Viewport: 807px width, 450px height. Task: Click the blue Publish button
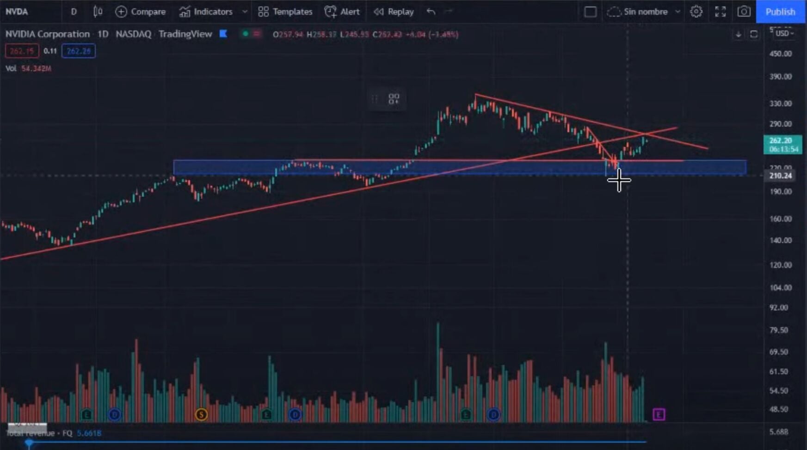[780, 12]
